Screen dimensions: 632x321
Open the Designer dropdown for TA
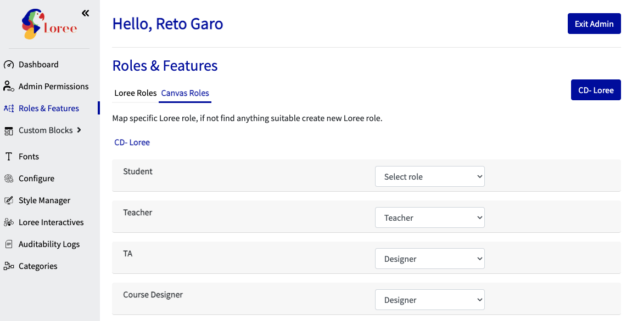coord(429,259)
